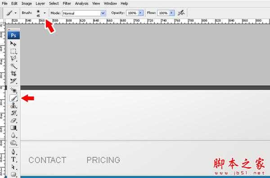This screenshot has width=270, height=178.
Task: Open the Analysis menu
Action: [x=81, y=4]
